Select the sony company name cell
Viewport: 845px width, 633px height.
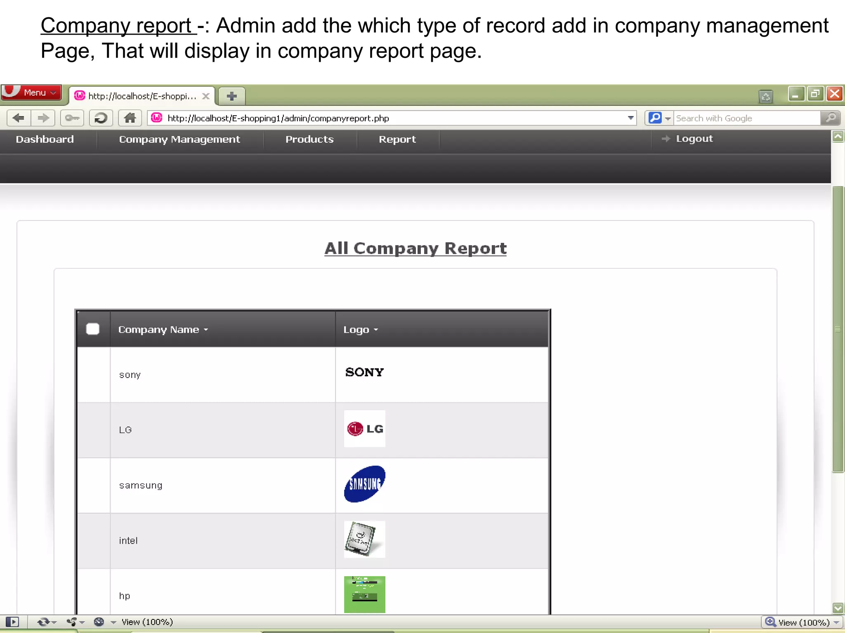[x=223, y=375]
